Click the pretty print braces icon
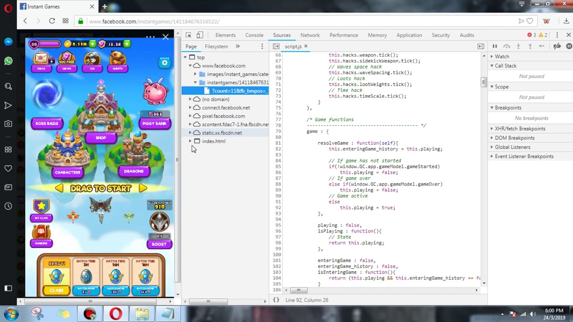This screenshot has width=573, height=322. point(276,300)
